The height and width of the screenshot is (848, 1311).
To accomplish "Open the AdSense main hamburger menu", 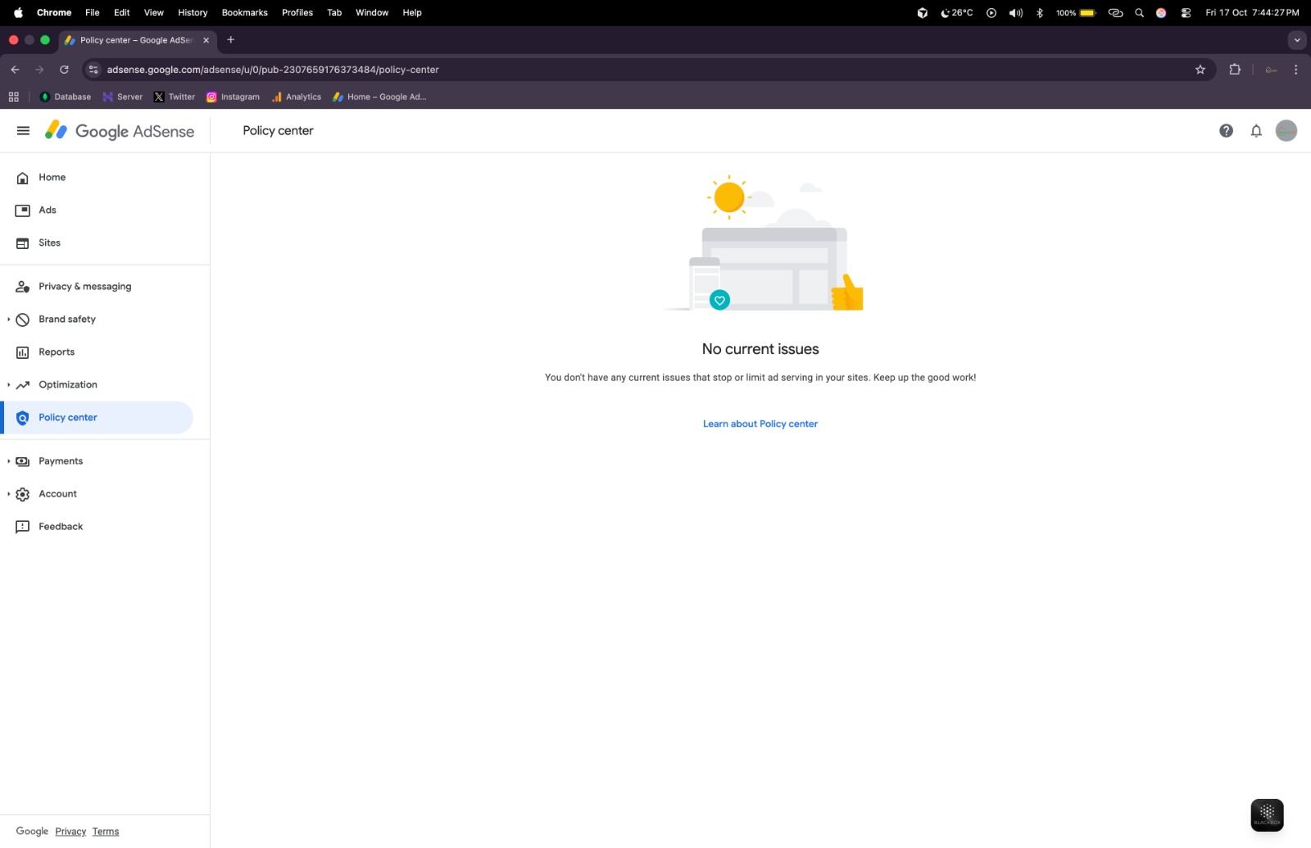I will pos(23,131).
